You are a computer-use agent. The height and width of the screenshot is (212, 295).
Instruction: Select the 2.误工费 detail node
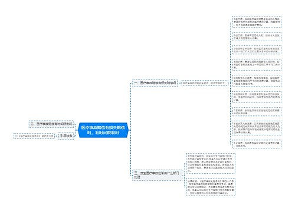click(x=257, y=37)
